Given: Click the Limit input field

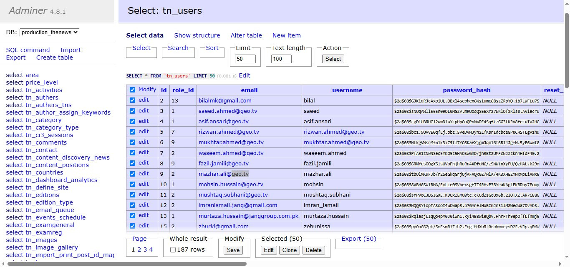Looking at the screenshot, I should point(245,59).
